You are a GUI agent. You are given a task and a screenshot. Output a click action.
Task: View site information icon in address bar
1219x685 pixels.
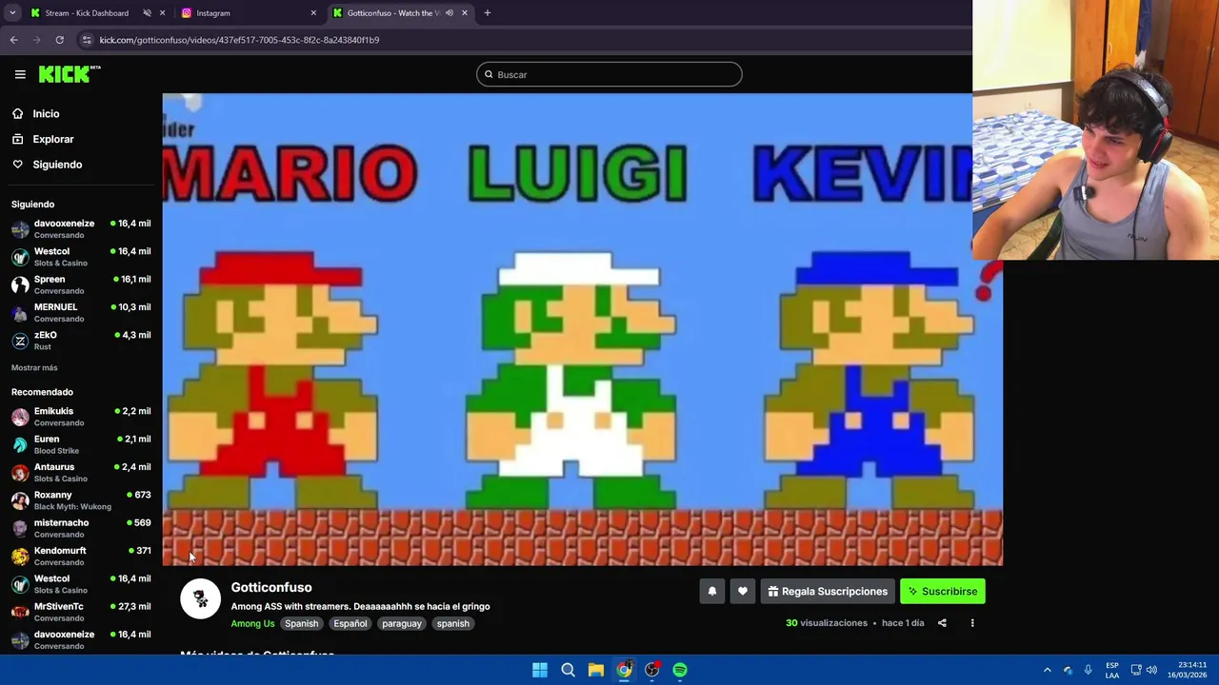click(87, 40)
